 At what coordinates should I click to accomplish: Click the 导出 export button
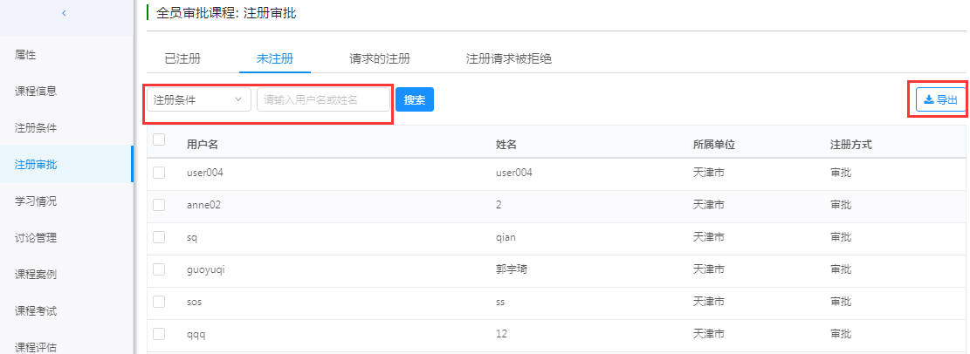click(x=940, y=100)
